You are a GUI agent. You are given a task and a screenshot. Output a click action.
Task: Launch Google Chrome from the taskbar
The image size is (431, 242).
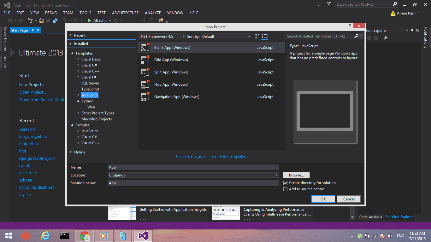[84, 235]
